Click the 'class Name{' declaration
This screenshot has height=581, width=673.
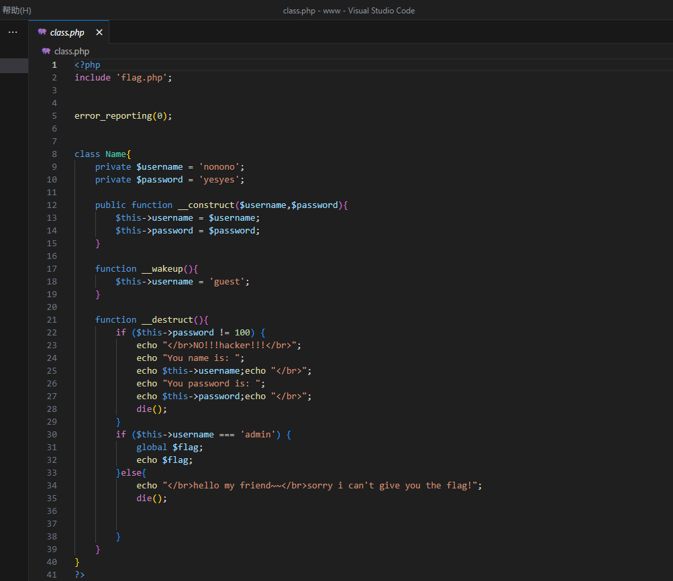[x=103, y=154]
